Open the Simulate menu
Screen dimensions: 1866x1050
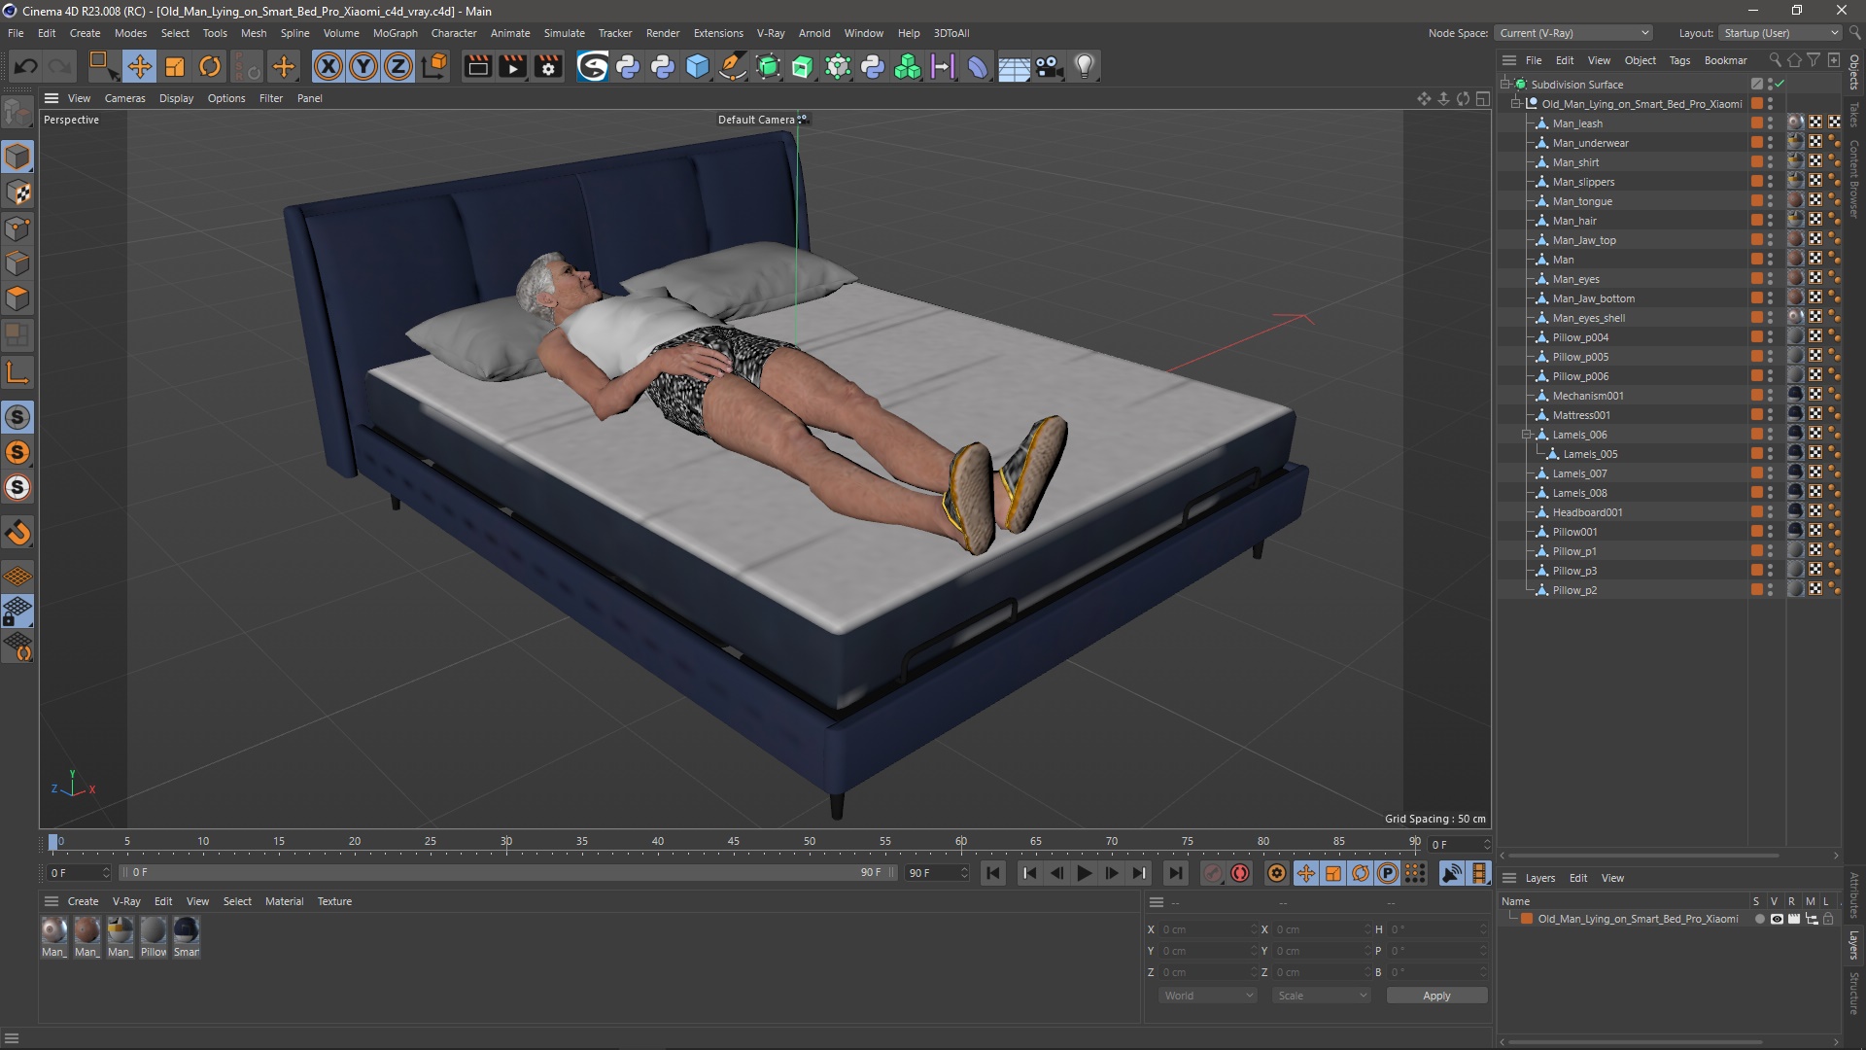click(x=564, y=33)
